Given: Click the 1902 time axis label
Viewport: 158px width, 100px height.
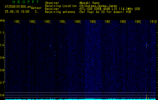Looking at the screenshot, I should point(32,21).
